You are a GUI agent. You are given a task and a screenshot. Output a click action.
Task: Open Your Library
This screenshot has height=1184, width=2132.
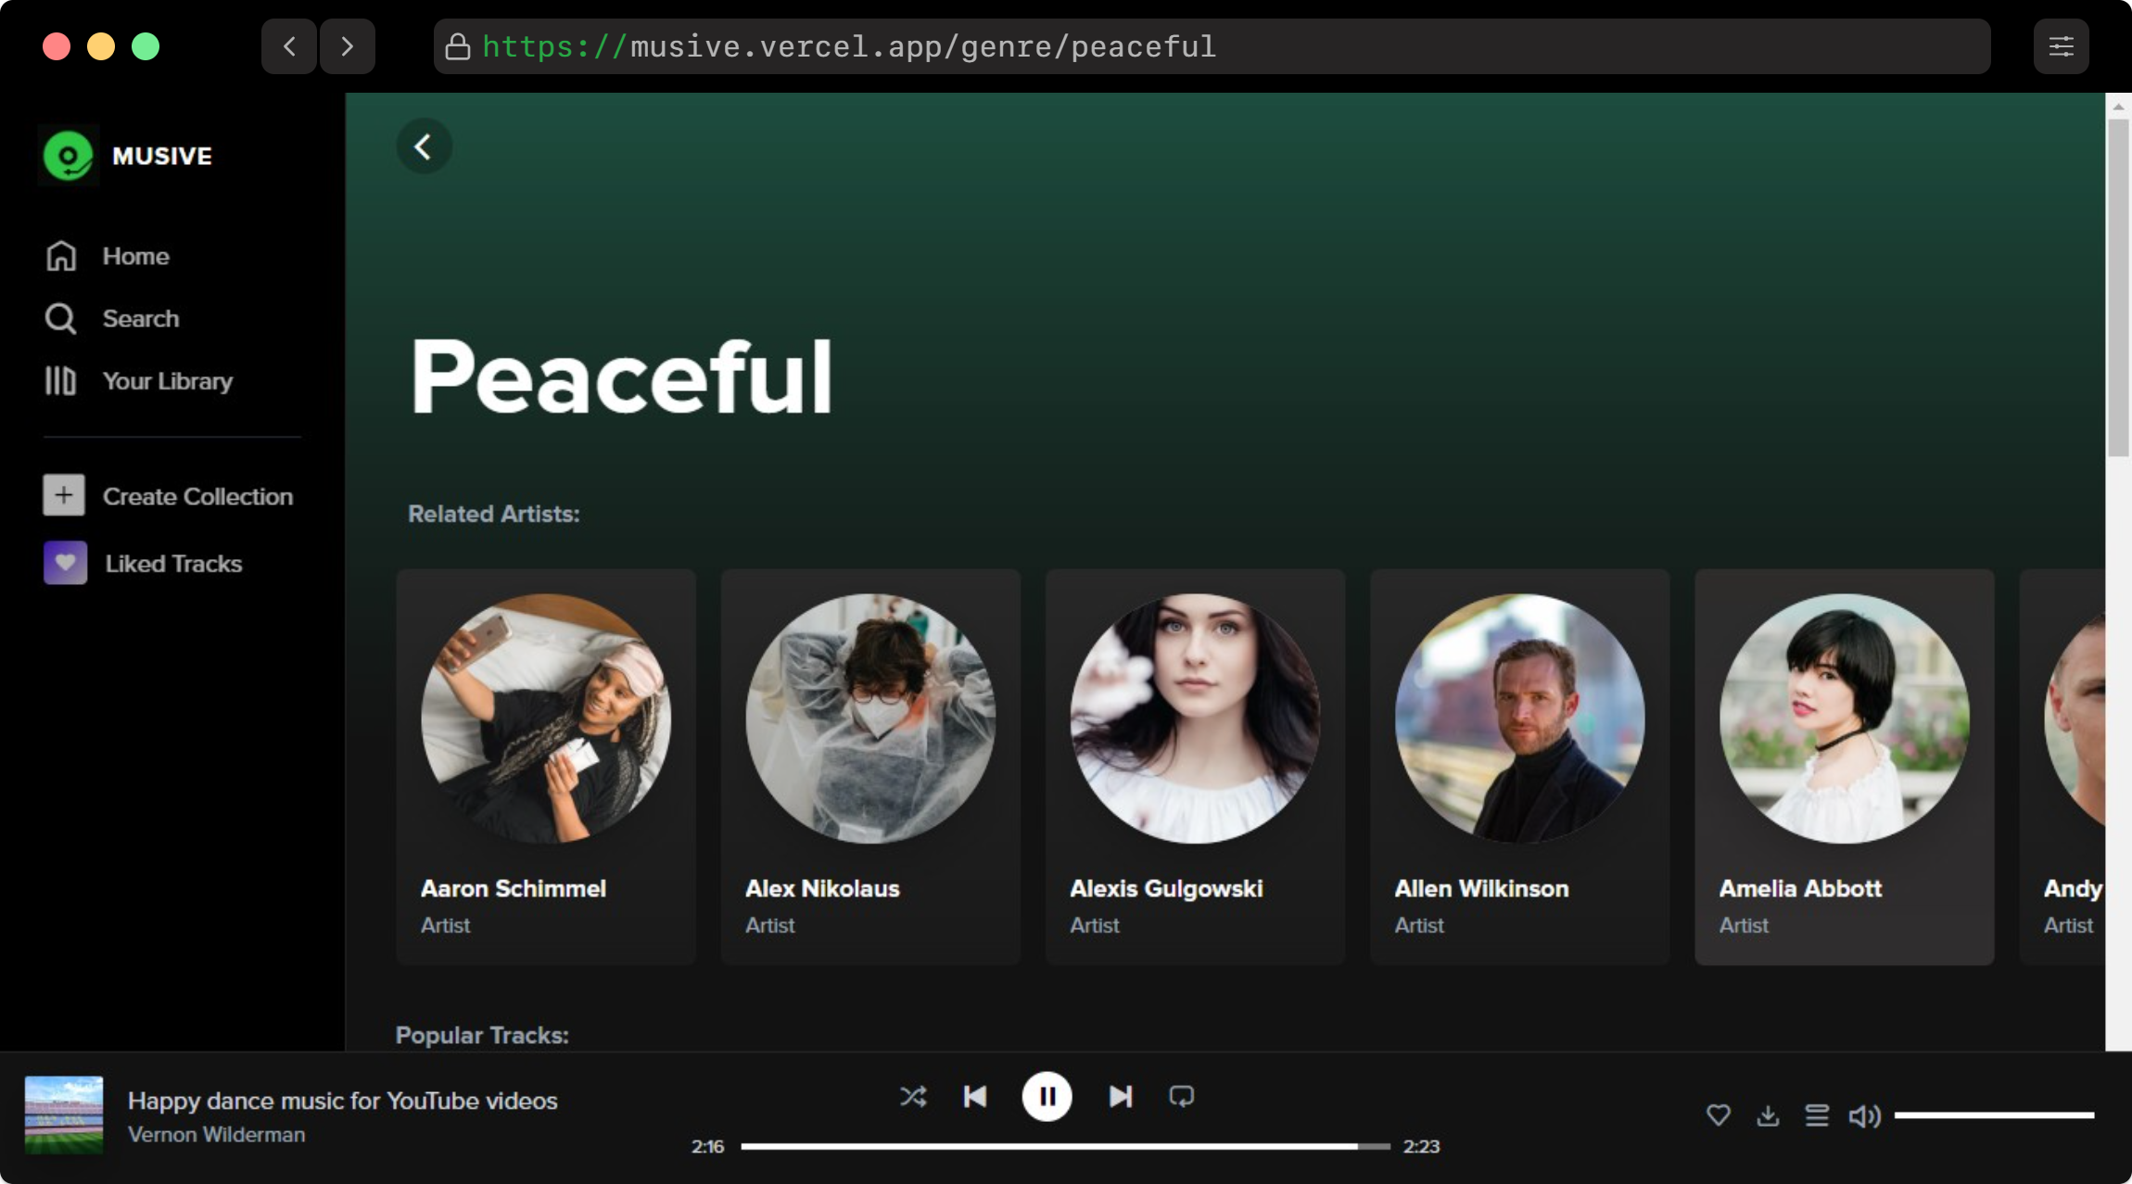(x=167, y=381)
